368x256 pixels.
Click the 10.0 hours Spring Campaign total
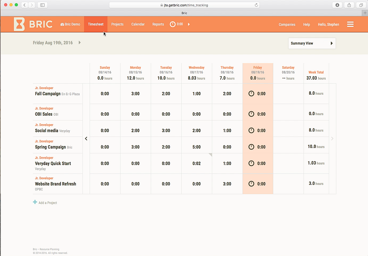pos(316,147)
